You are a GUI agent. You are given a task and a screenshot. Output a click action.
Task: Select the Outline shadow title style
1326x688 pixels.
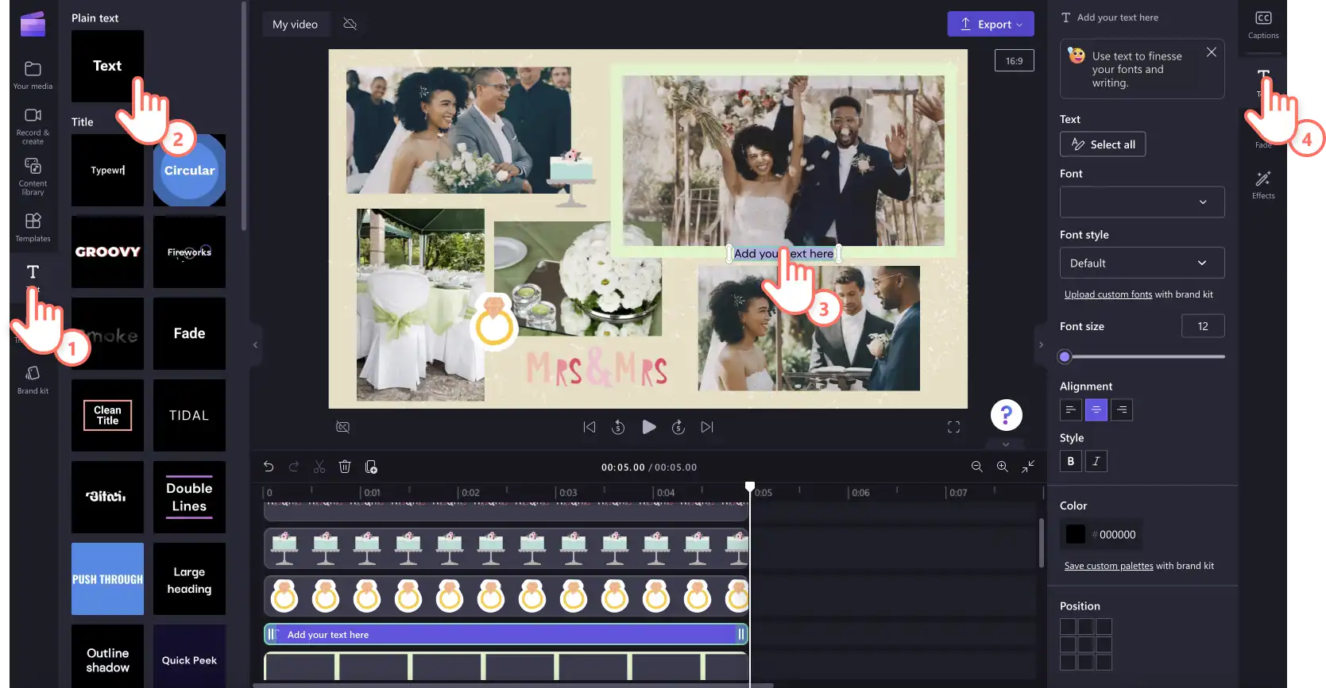click(107, 656)
